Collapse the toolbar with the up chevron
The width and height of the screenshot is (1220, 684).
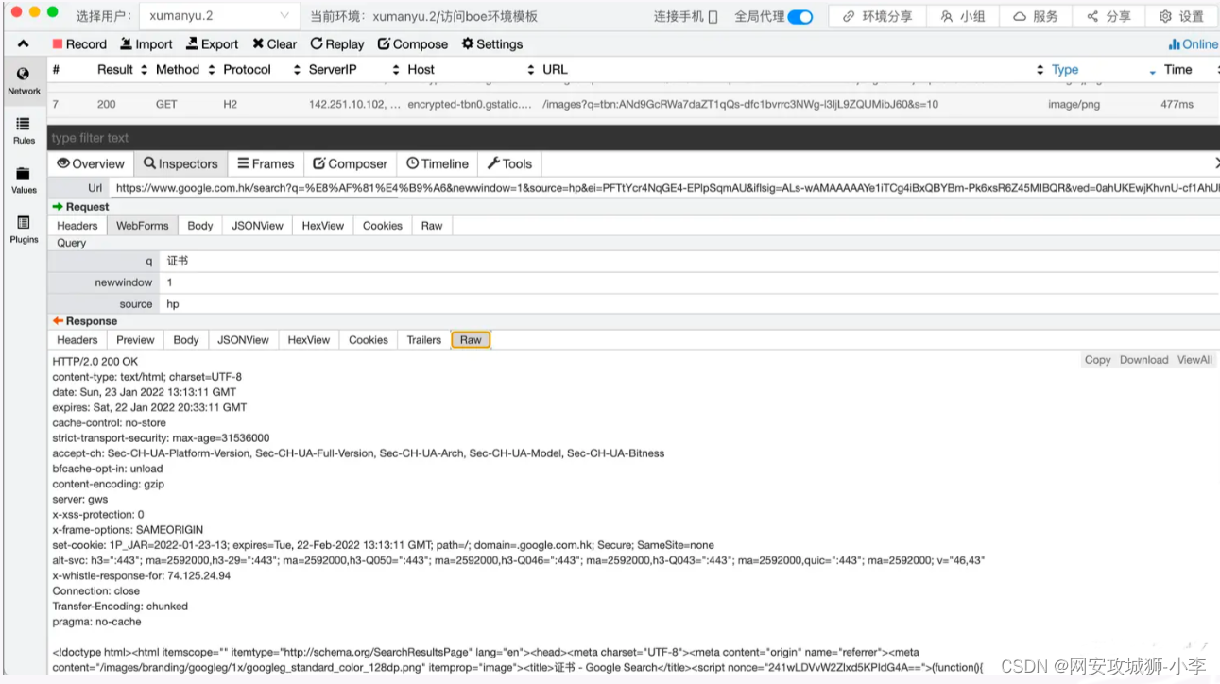pyautogui.click(x=24, y=43)
